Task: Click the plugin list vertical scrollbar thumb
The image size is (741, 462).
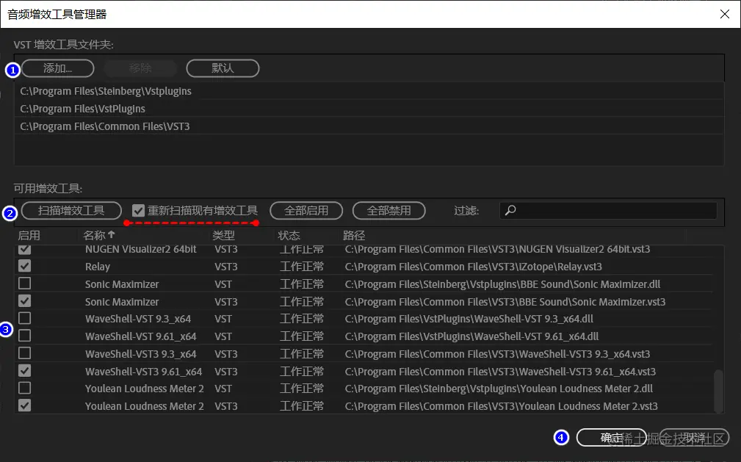Action: click(718, 391)
